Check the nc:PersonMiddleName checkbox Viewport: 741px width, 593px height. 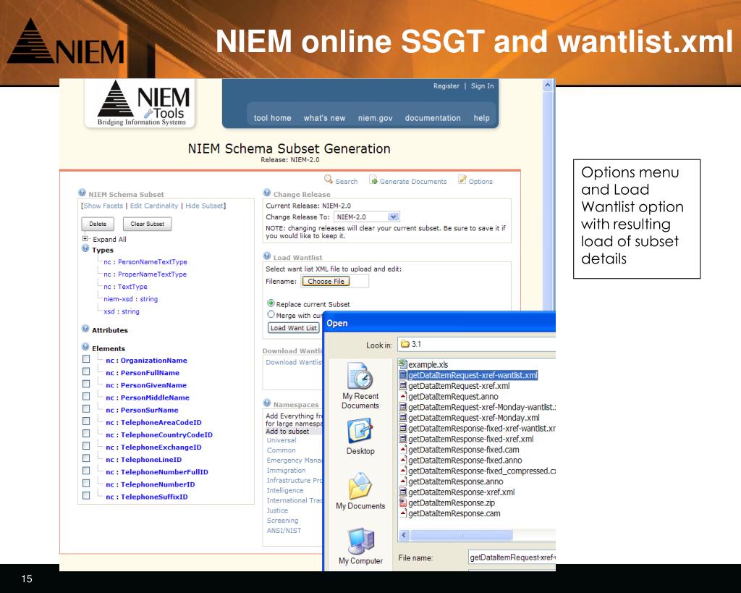click(x=86, y=396)
